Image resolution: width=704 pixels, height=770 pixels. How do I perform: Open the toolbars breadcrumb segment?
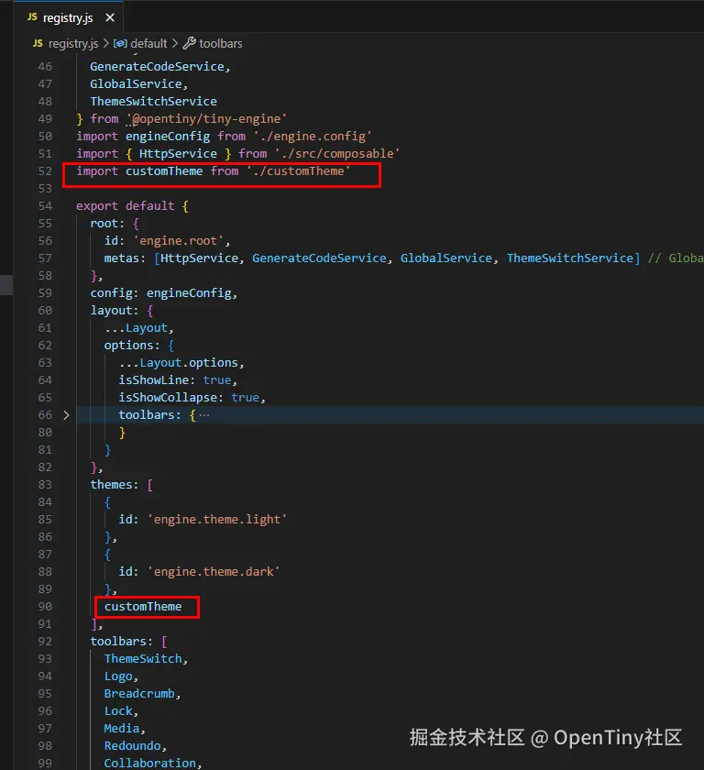pyautogui.click(x=220, y=44)
